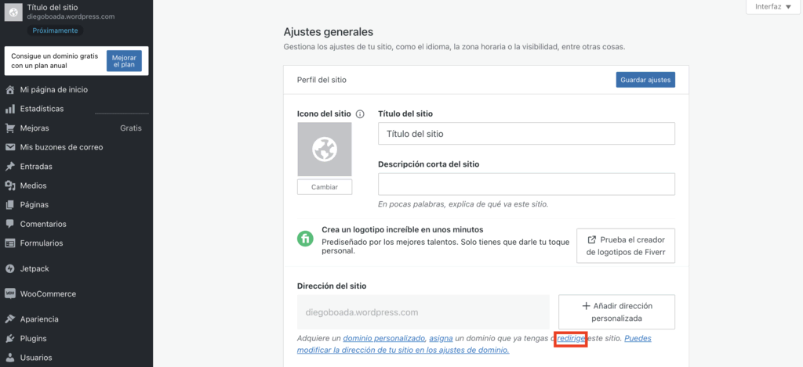This screenshot has width=803, height=367.
Task: Open Plugins in the sidebar
Action: [x=33, y=338]
